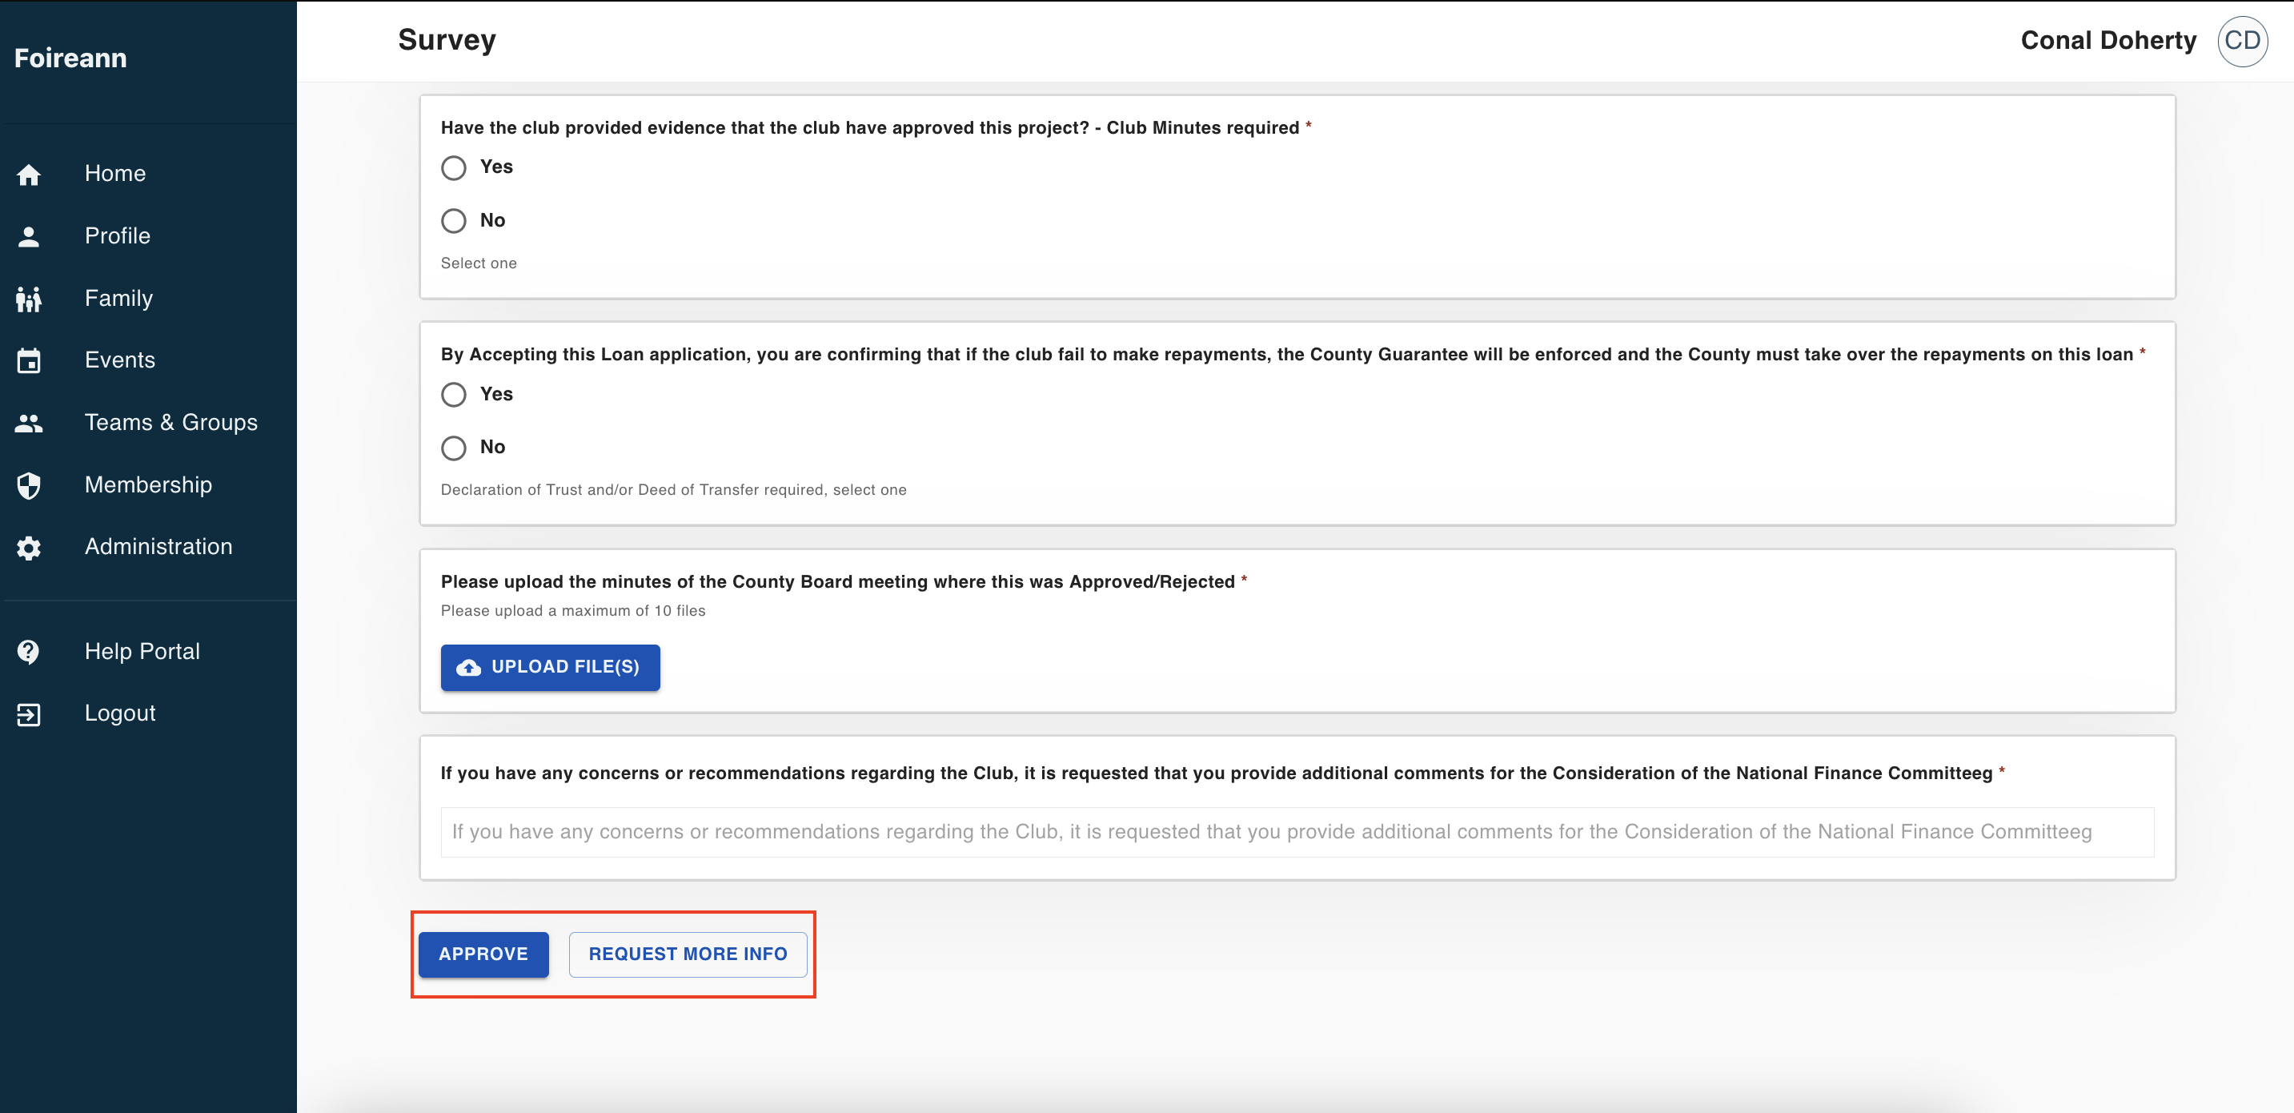Click the Logout arrow icon
This screenshot has width=2294, height=1113.
(29, 715)
